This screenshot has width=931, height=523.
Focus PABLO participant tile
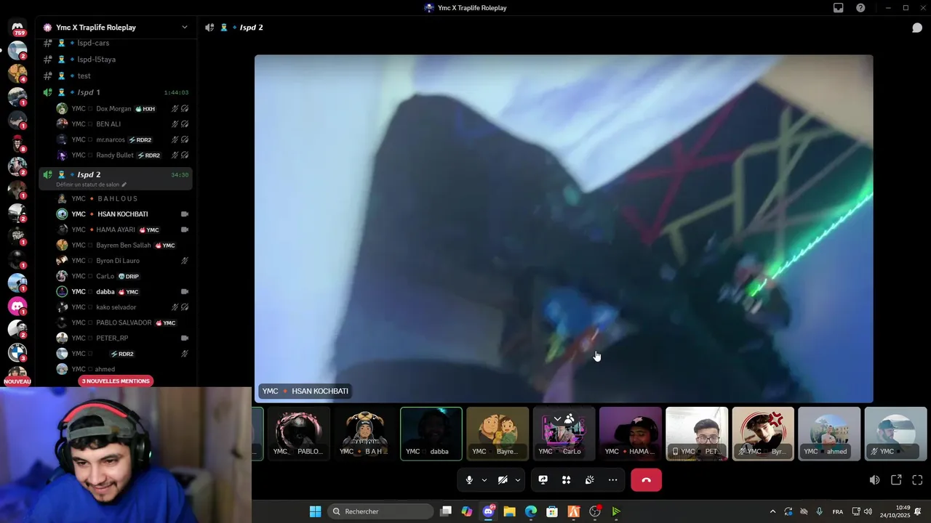pyautogui.click(x=299, y=434)
